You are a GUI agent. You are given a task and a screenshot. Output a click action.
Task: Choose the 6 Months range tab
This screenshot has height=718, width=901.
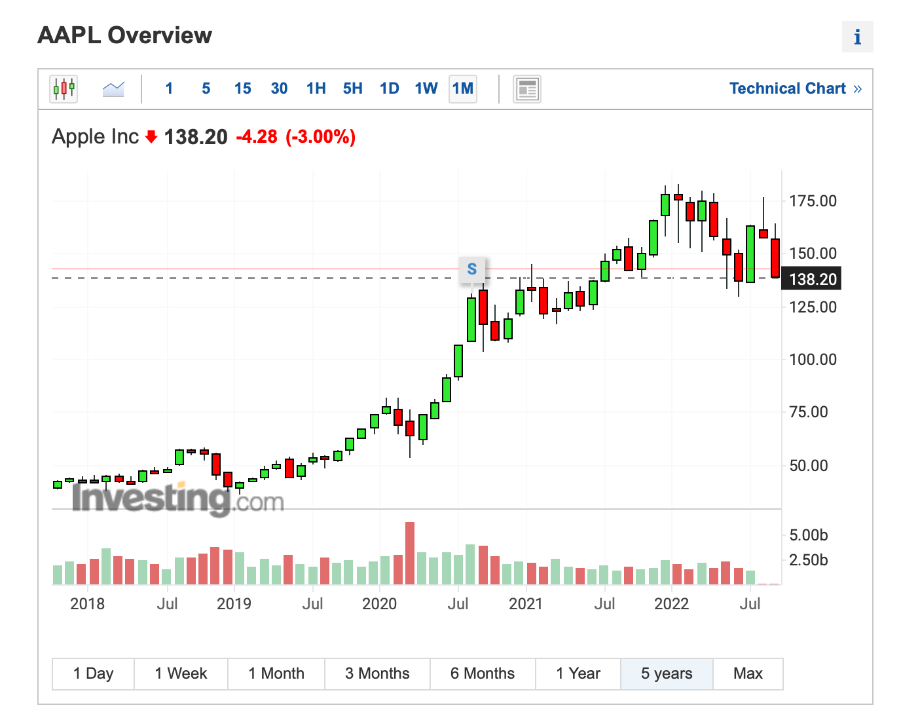(483, 673)
